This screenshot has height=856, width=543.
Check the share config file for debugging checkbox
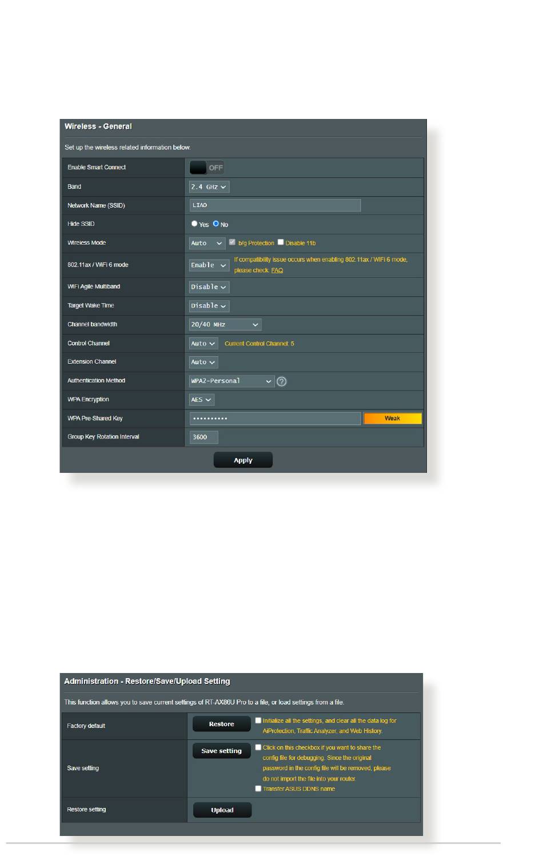pyautogui.click(x=258, y=747)
